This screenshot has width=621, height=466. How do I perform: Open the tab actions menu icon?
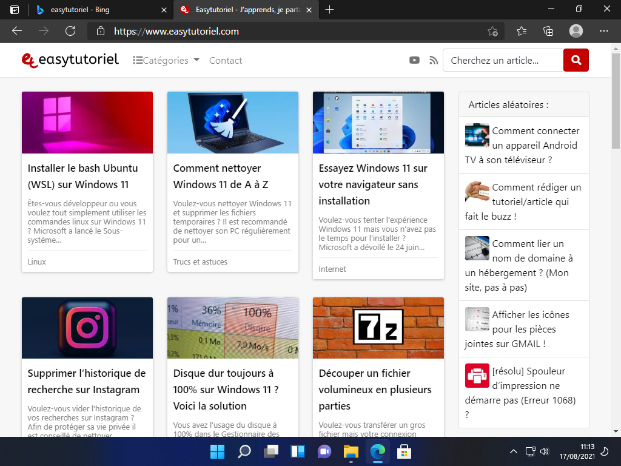coord(15,10)
